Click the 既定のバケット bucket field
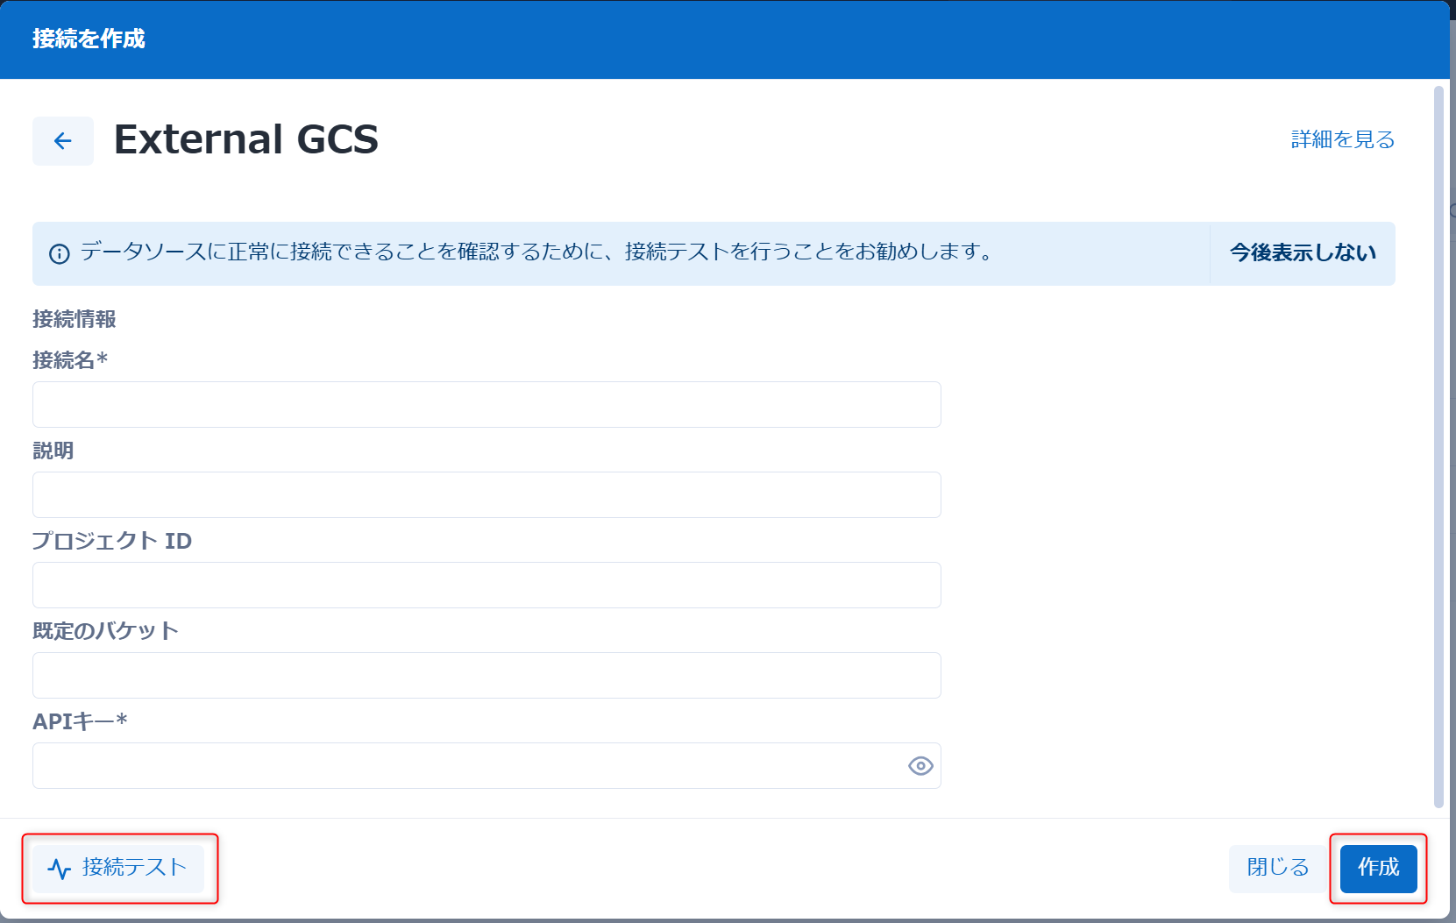 [486, 675]
